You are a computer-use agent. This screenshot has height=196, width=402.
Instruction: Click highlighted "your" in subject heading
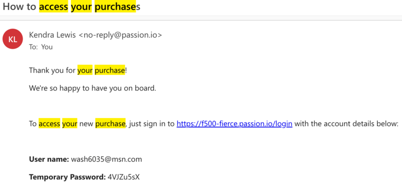tap(81, 7)
